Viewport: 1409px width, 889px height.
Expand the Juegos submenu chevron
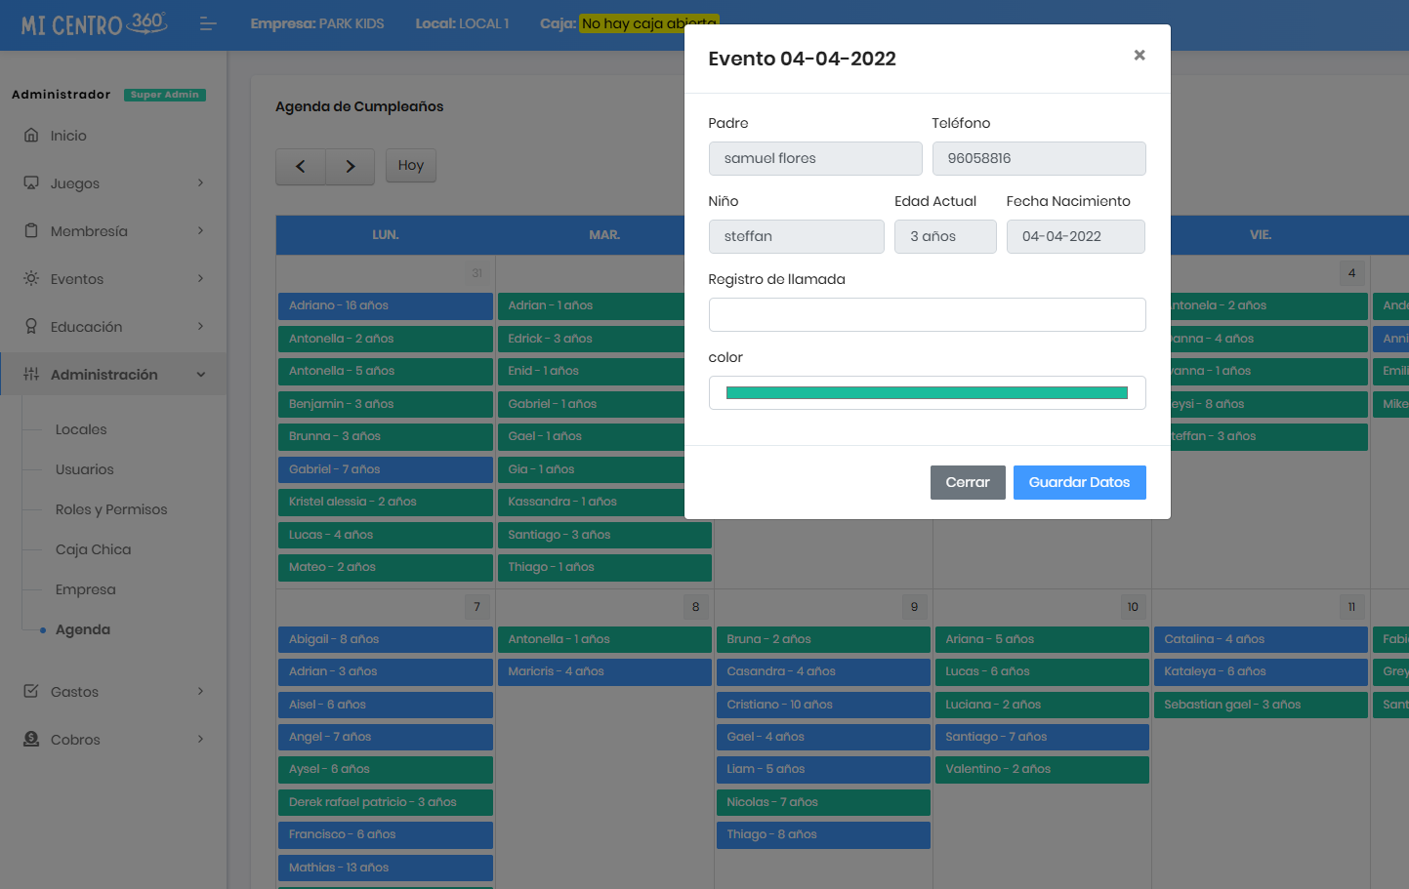click(200, 183)
